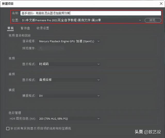Click the project name text field

tap(85, 13)
